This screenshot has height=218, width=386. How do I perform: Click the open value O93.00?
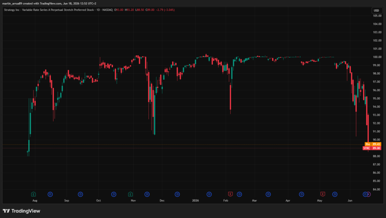(119, 10)
